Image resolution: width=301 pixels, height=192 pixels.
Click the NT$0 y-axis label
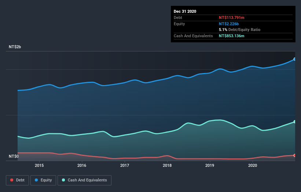pyautogui.click(x=14, y=156)
